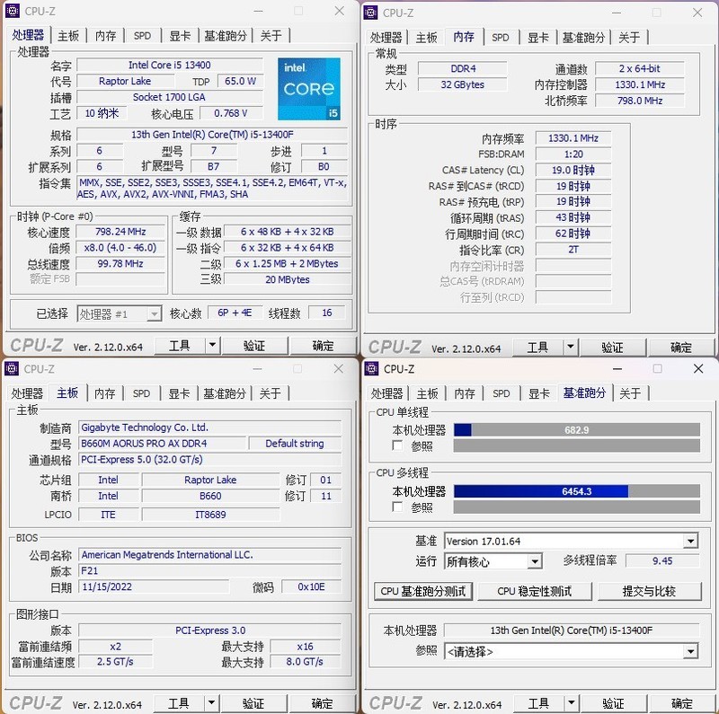Click the CAS# Latency value 19.0 时钟
Viewport: 719px width, 714px height.
click(x=573, y=170)
